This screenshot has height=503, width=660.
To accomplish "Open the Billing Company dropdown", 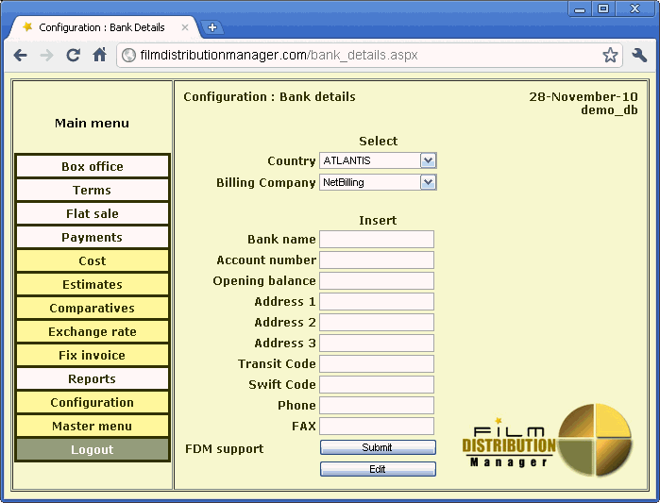I will click(428, 182).
